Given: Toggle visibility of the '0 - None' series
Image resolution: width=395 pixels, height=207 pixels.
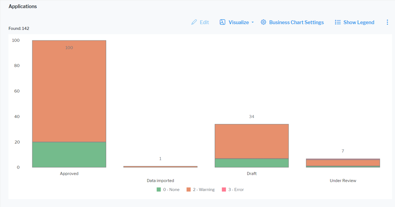Looking at the screenshot, I should [168, 189].
